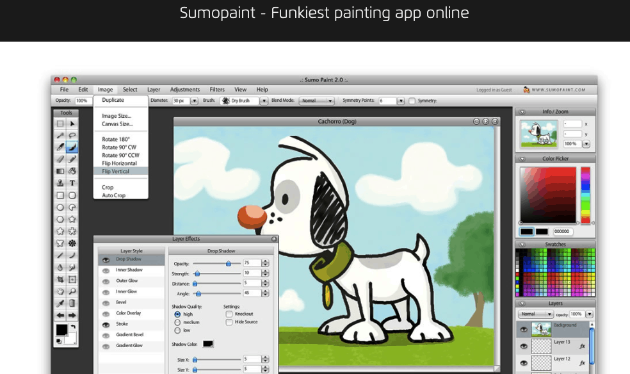Toggle visibility of the Background layer
Image resolution: width=630 pixels, height=374 pixels.
(x=524, y=330)
